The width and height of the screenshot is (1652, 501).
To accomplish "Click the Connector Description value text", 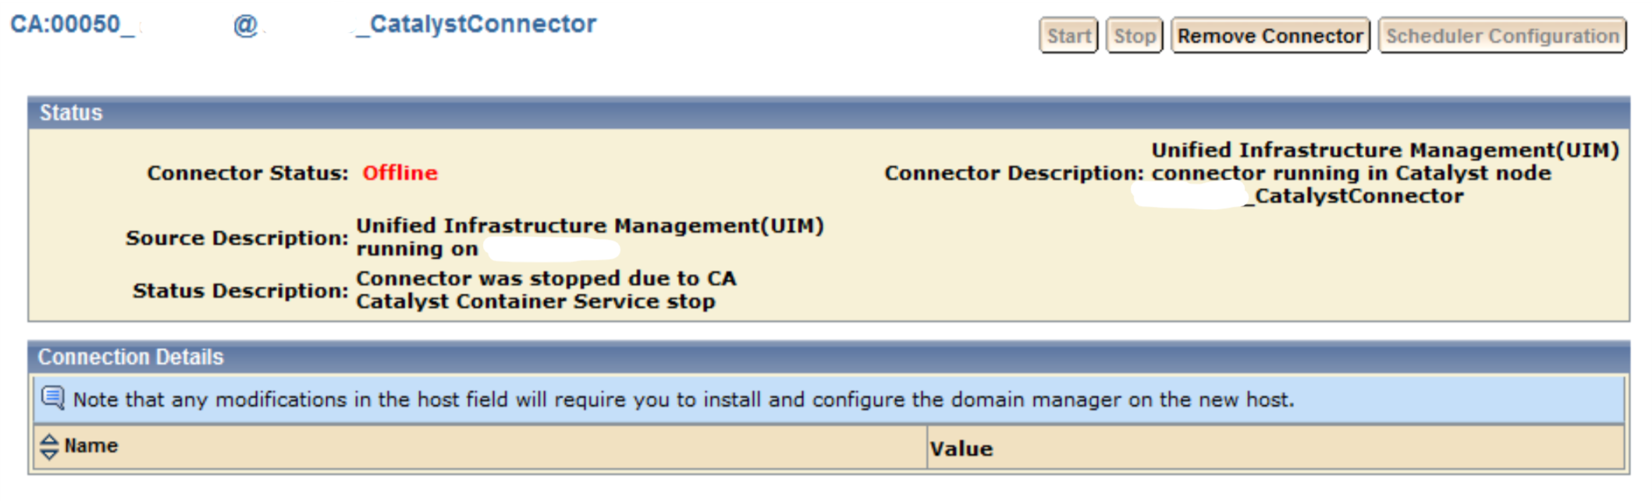I will tap(1385, 172).
